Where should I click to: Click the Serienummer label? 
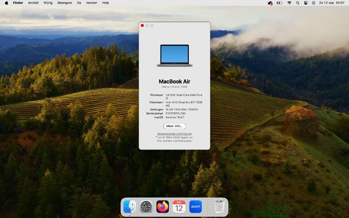155,113
